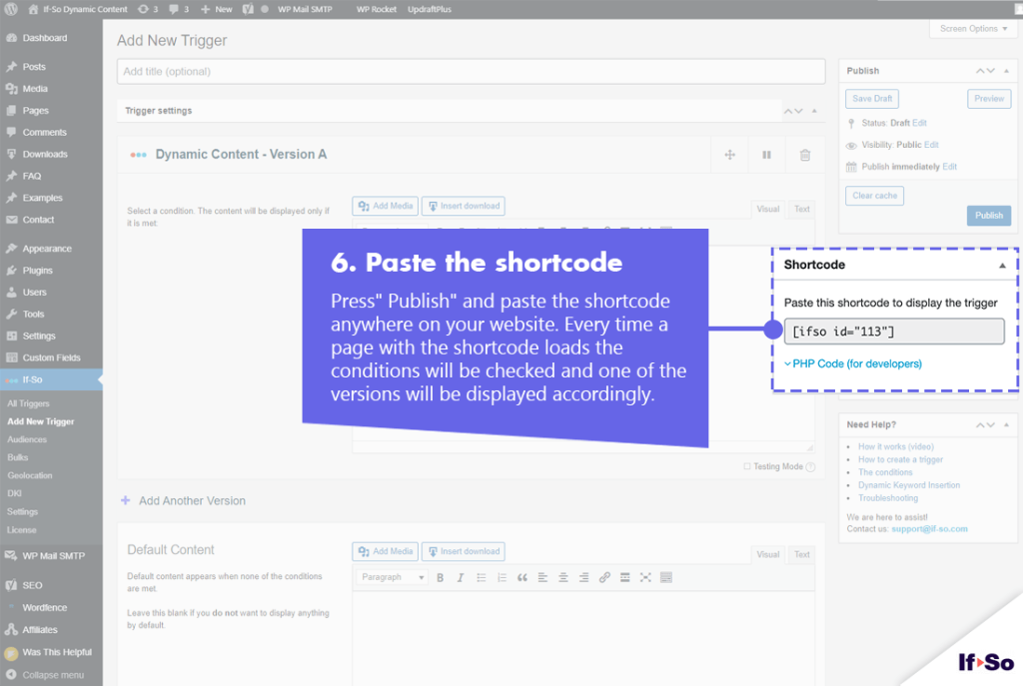Open Custom Fields in the sidebar
Image resolution: width=1023 pixels, height=686 pixels.
pos(51,357)
